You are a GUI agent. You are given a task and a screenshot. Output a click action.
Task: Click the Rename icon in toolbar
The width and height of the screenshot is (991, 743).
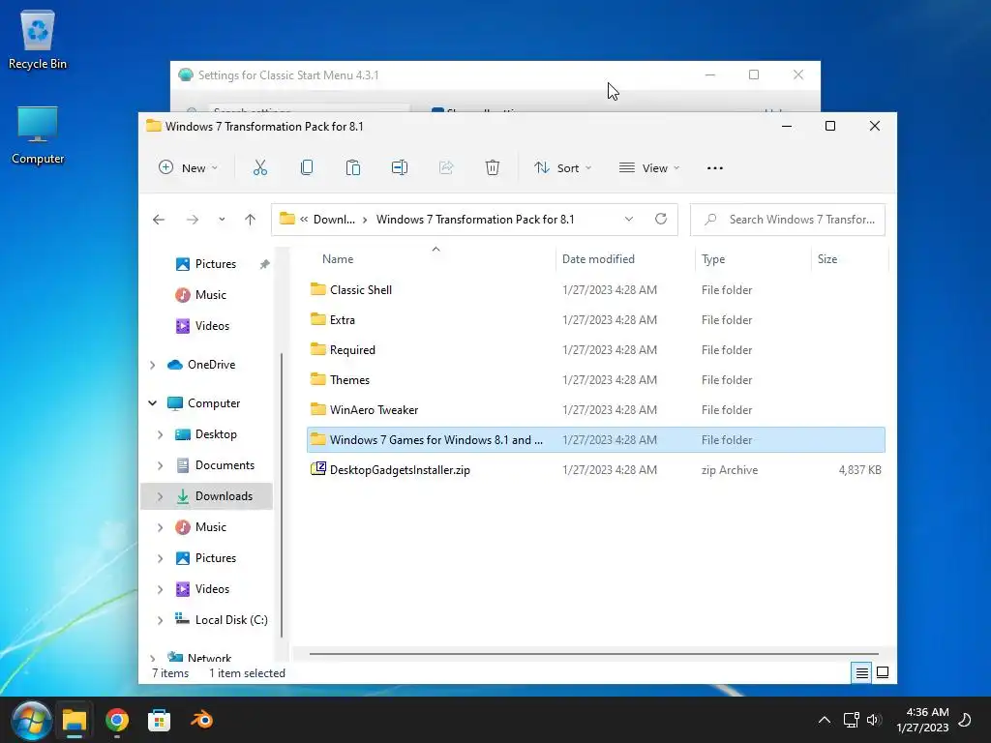coord(400,167)
